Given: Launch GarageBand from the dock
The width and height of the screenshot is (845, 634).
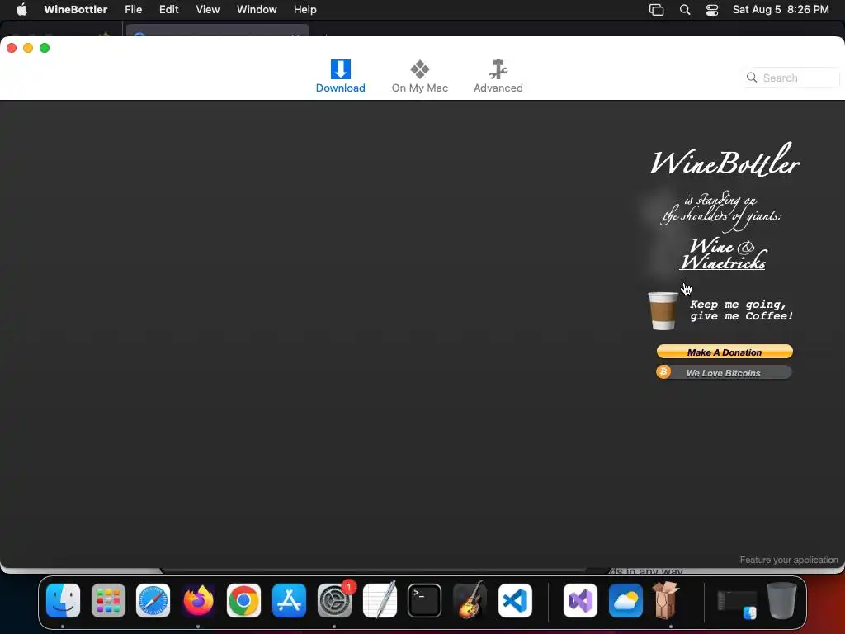Looking at the screenshot, I should point(470,601).
